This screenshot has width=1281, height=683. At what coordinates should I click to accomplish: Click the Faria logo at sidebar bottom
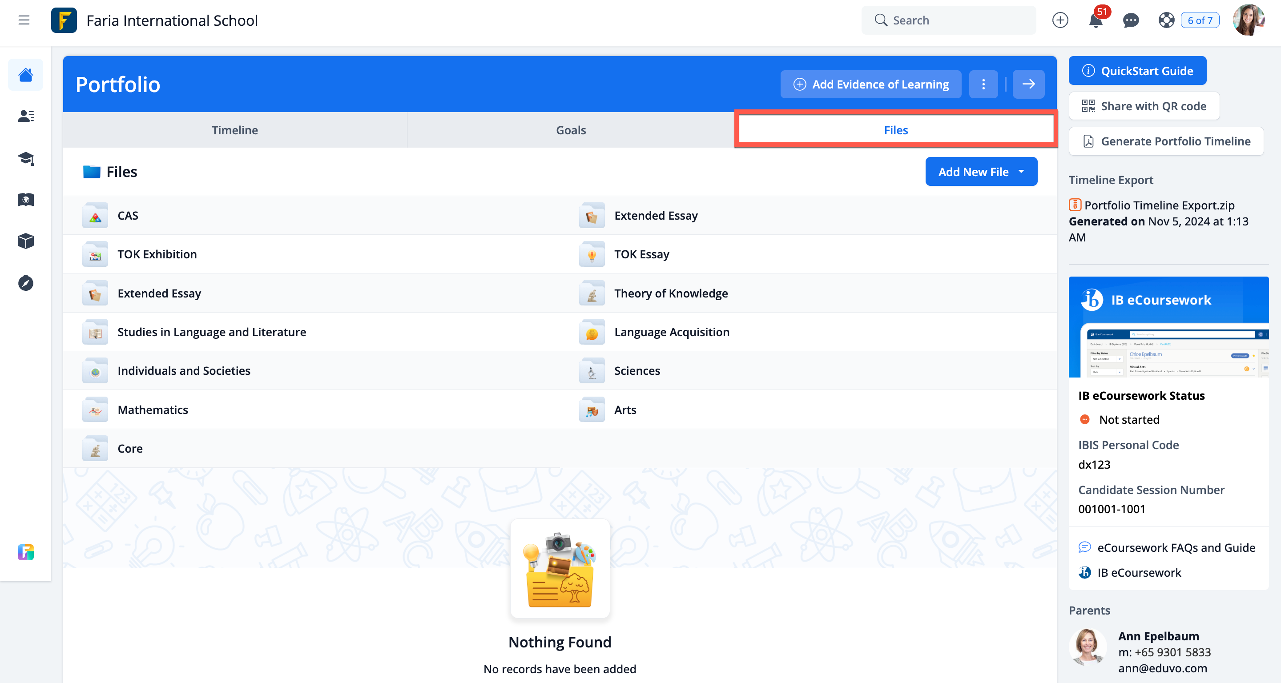(x=25, y=552)
